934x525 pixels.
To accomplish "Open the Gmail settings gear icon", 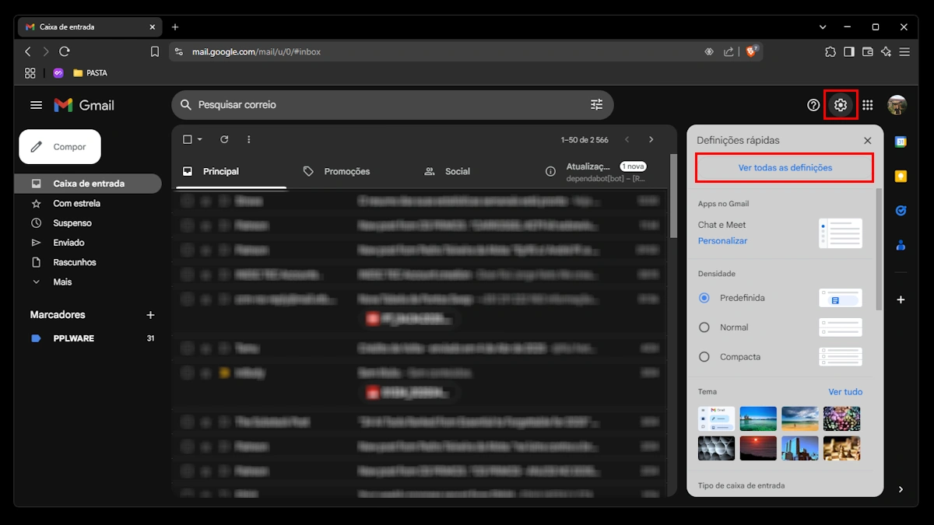I will 840,105.
